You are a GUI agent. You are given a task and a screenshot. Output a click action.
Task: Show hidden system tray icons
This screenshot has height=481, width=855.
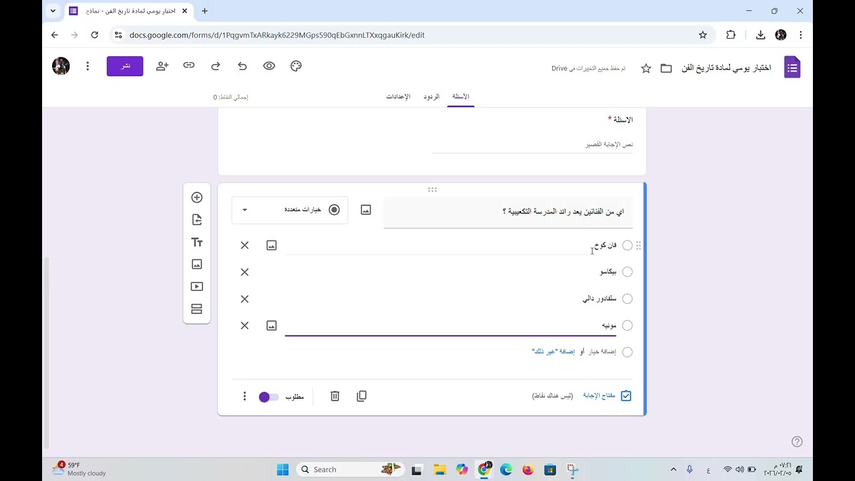click(673, 470)
